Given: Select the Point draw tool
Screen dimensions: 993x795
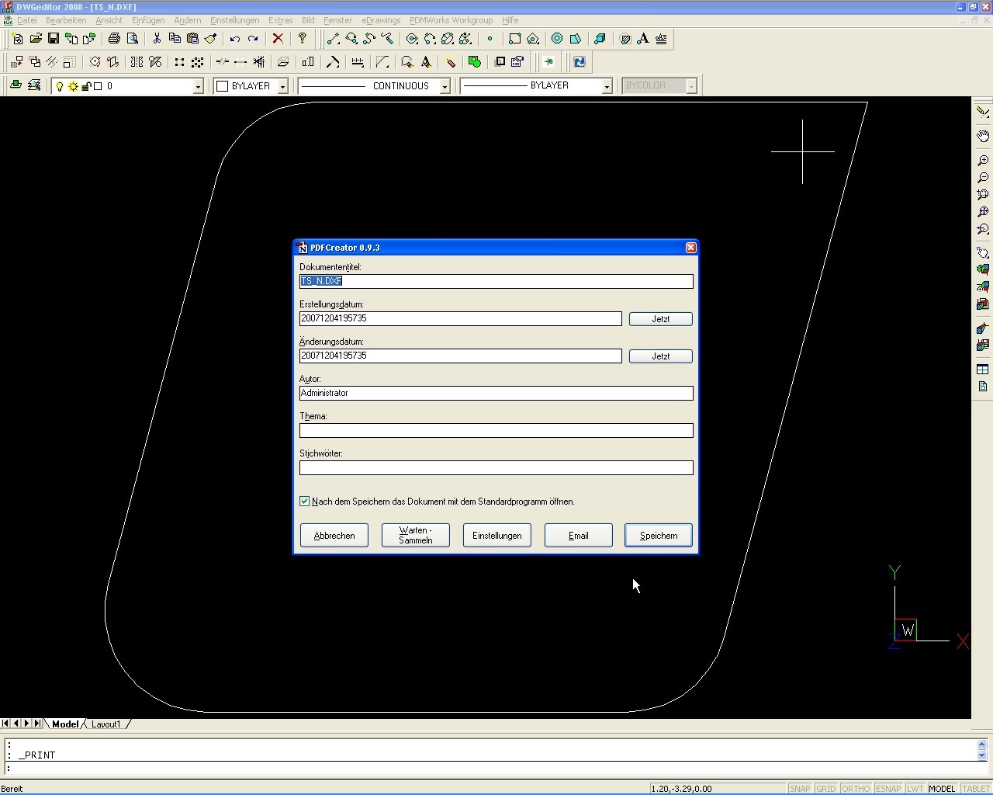Looking at the screenshot, I should [x=490, y=39].
